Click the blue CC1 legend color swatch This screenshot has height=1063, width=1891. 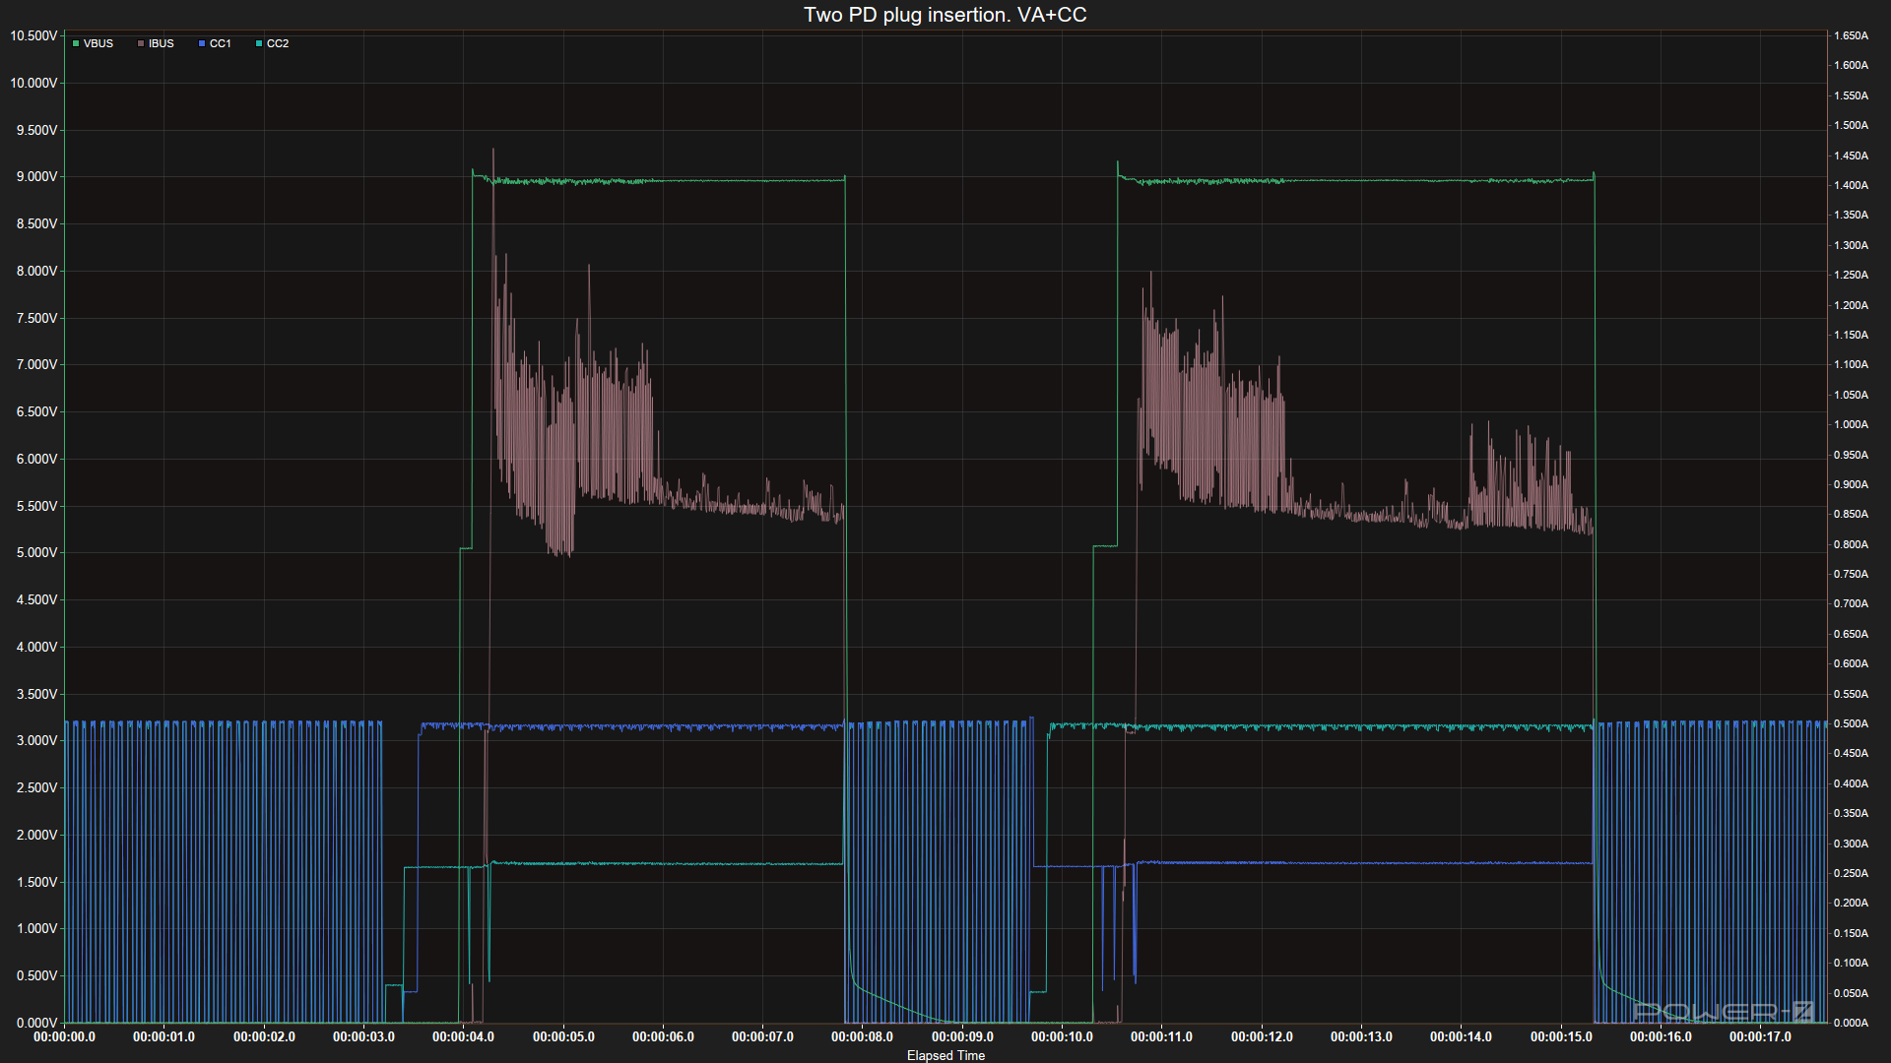(202, 43)
